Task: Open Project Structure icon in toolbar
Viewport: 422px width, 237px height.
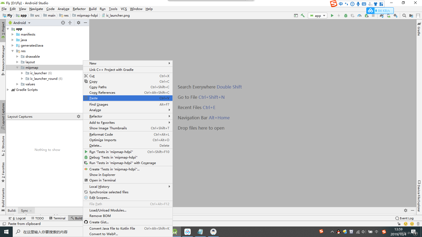Action: 411,16
